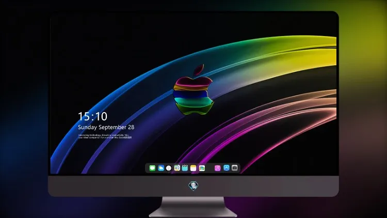Click empty dock gap before Music icon
The image size is (387, 218).
click(x=209, y=168)
